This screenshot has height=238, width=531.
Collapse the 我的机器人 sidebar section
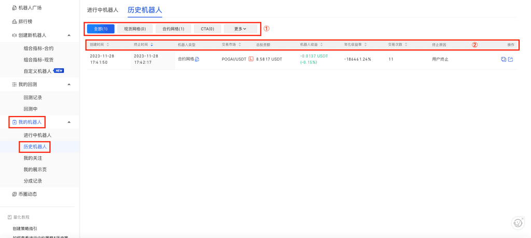coord(69,122)
